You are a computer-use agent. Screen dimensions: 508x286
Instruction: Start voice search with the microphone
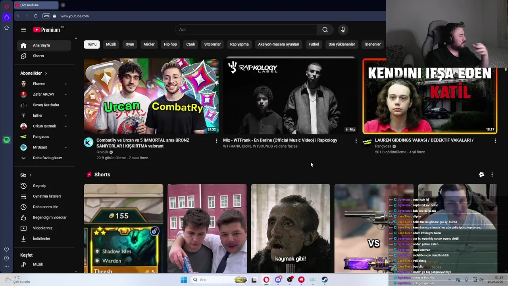[x=343, y=29]
